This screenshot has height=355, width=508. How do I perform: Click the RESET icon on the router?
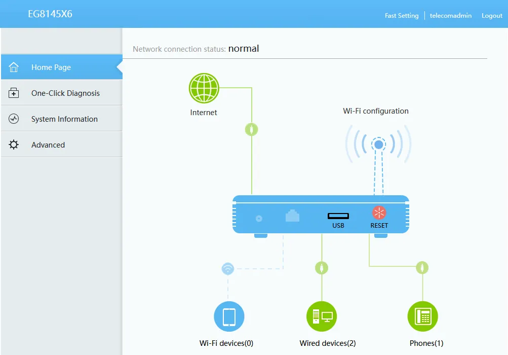coord(379,212)
